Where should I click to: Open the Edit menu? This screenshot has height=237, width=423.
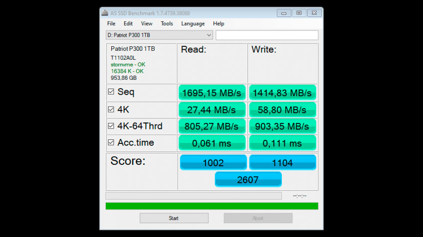[x=128, y=24]
